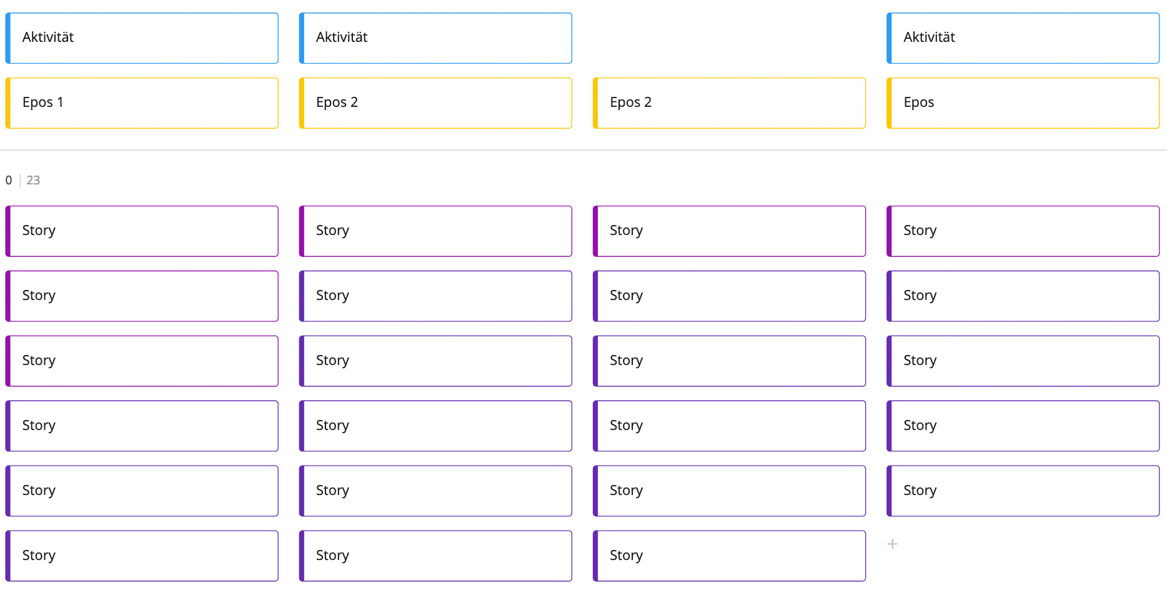Screen dimensions: 1167x590
Task: Select the "0" counter above the story grid
Action: 8,180
